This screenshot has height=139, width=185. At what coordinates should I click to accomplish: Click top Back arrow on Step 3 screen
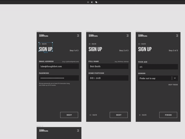(x=142, y=44)
